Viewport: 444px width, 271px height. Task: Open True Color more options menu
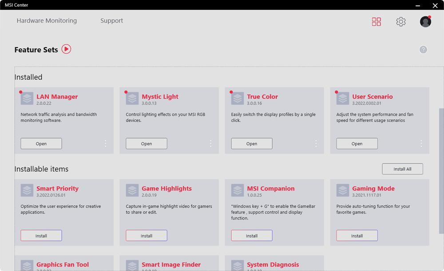[316, 143]
